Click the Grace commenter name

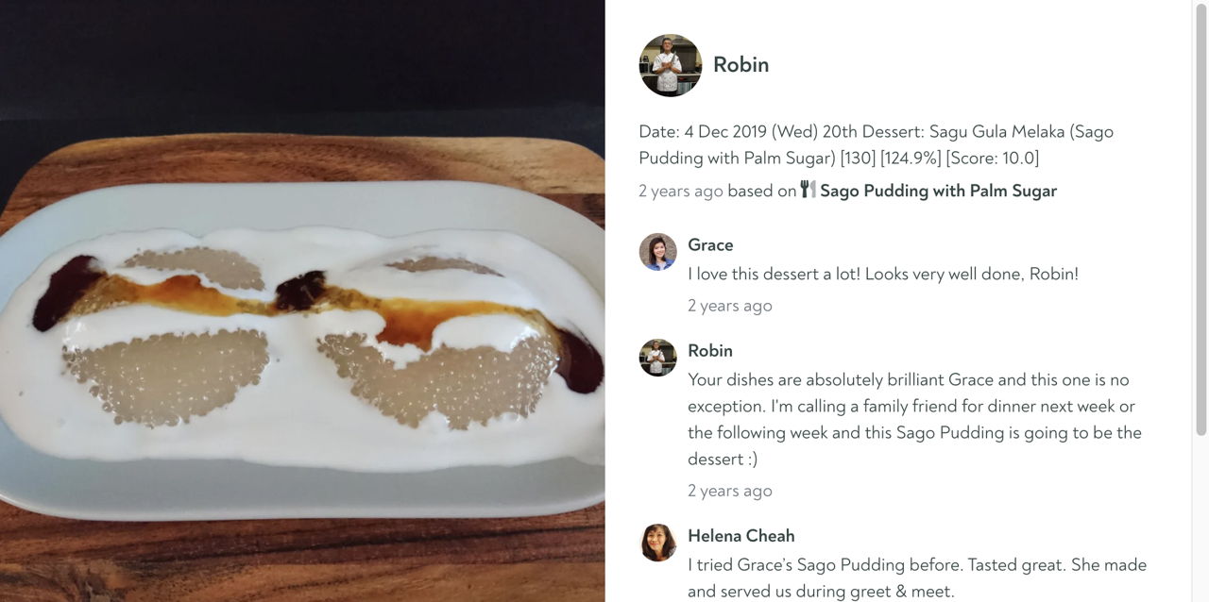tap(710, 244)
